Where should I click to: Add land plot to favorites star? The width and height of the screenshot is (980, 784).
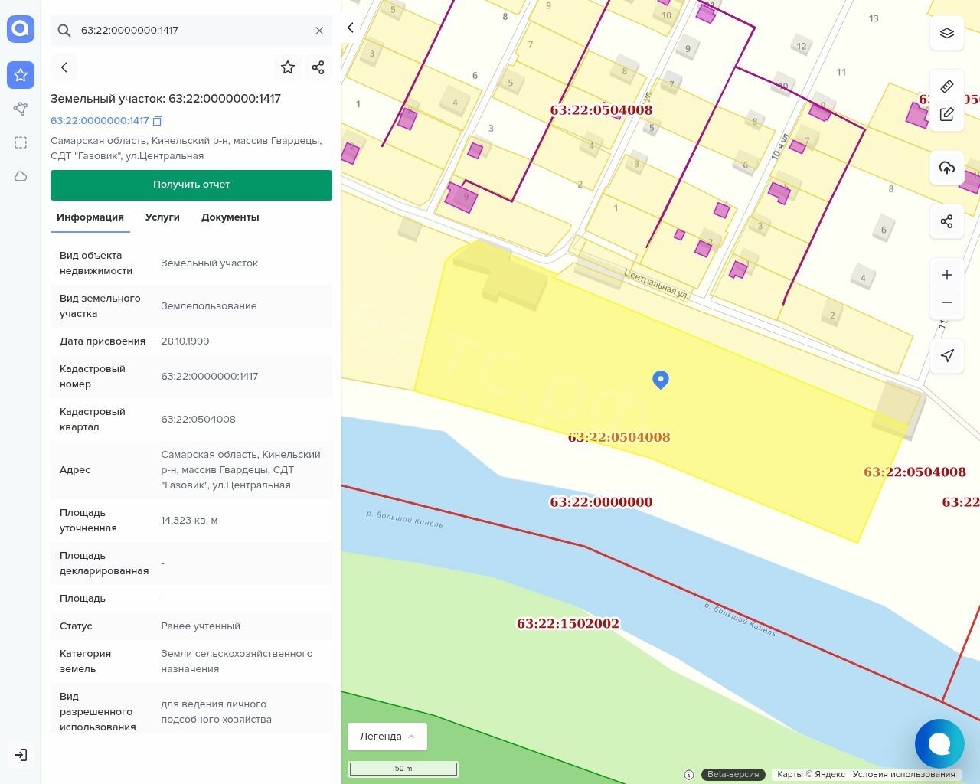[x=288, y=67]
